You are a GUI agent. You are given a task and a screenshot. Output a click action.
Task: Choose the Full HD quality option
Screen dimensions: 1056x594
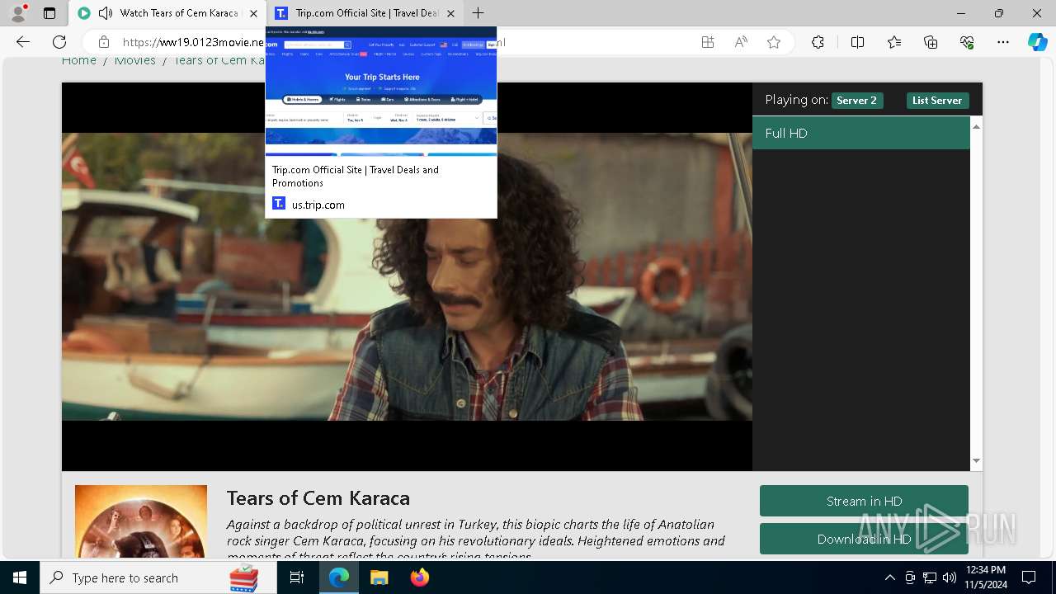pyautogui.click(x=860, y=133)
